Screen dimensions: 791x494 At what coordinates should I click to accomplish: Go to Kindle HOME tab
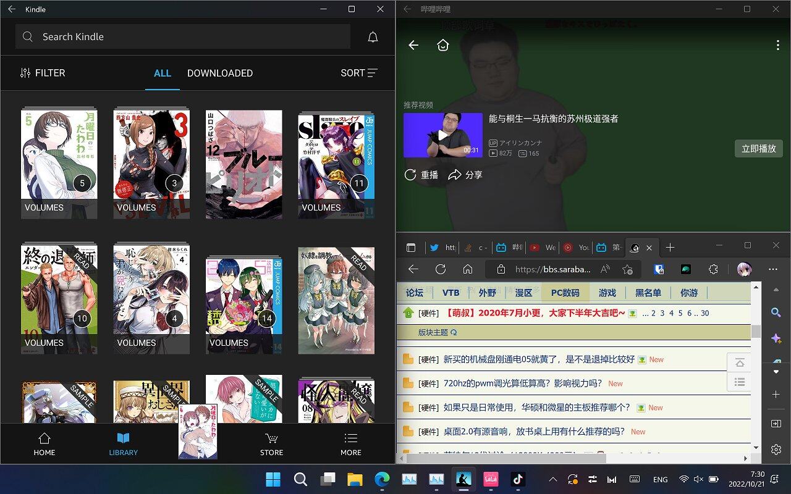point(44,444)
